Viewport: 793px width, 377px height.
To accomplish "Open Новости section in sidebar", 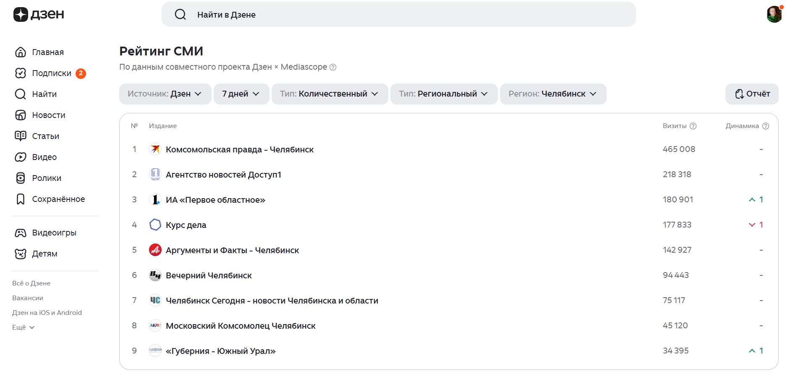I will [x=48, y=115].
